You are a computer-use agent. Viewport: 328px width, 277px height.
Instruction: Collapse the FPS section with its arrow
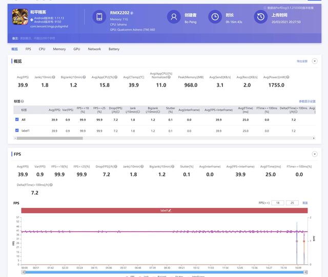(315, 154)
